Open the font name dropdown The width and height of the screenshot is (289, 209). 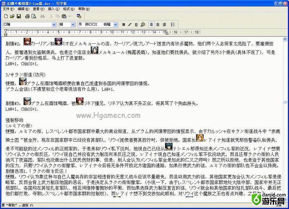tap(54, 24)
